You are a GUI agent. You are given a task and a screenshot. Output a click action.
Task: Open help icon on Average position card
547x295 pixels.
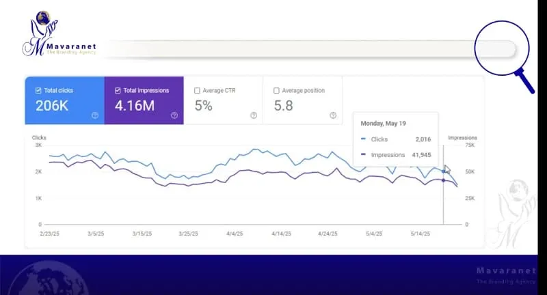tap(333, 115)
